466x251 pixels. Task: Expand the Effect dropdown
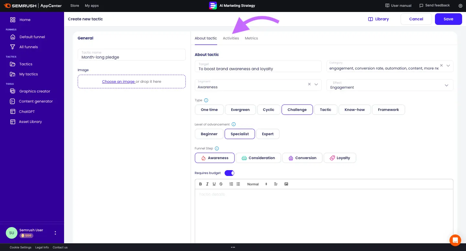[x=446, y=85]
